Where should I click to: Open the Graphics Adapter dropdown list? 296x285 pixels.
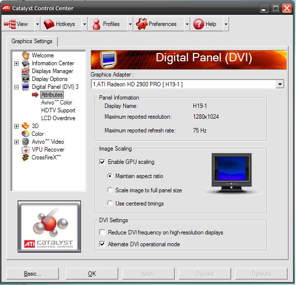[280, 84]
